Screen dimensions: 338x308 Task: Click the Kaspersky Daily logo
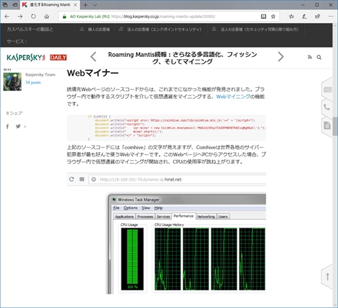point(37,58)
